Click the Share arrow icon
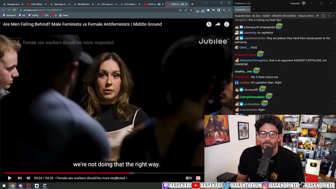This screenshot has height=189, width=336. 218,25
